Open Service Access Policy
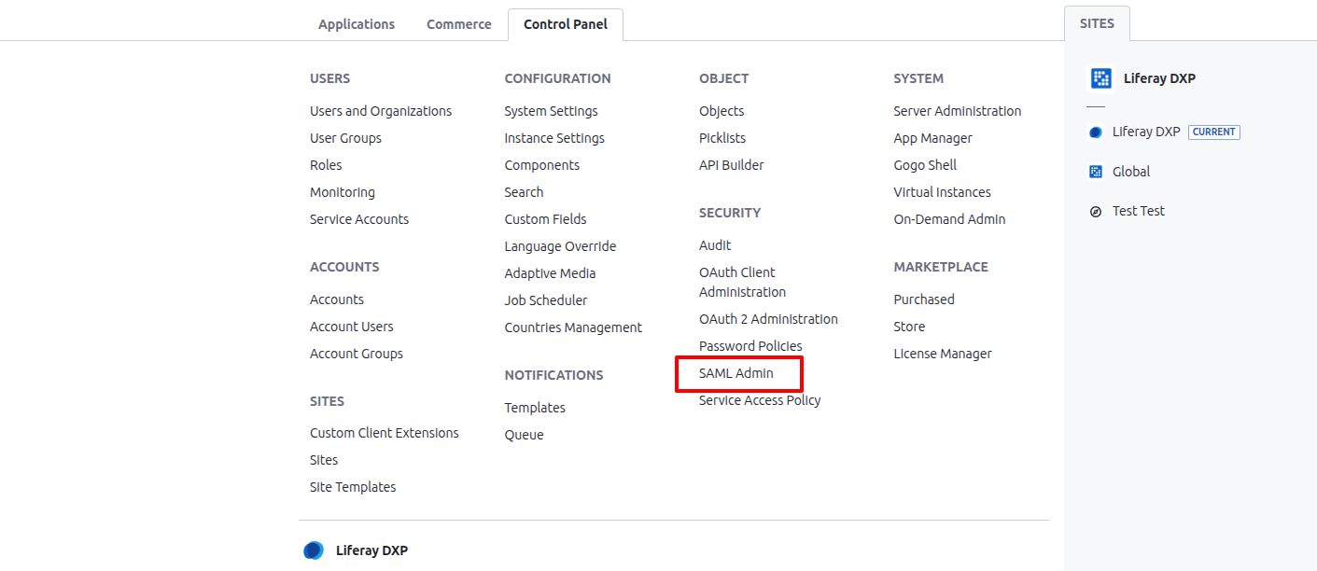Image resolution: width=1317 pixels, height=571 pixels. pyautogui.click(x=760, y=400)
